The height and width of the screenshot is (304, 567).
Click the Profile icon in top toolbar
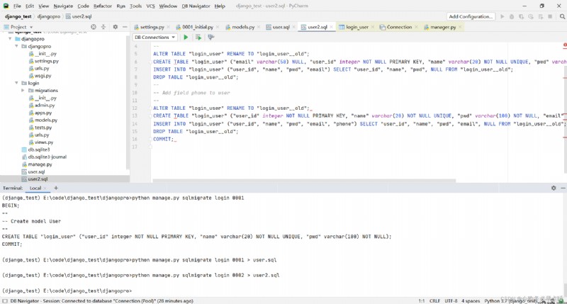click(530, 16)
